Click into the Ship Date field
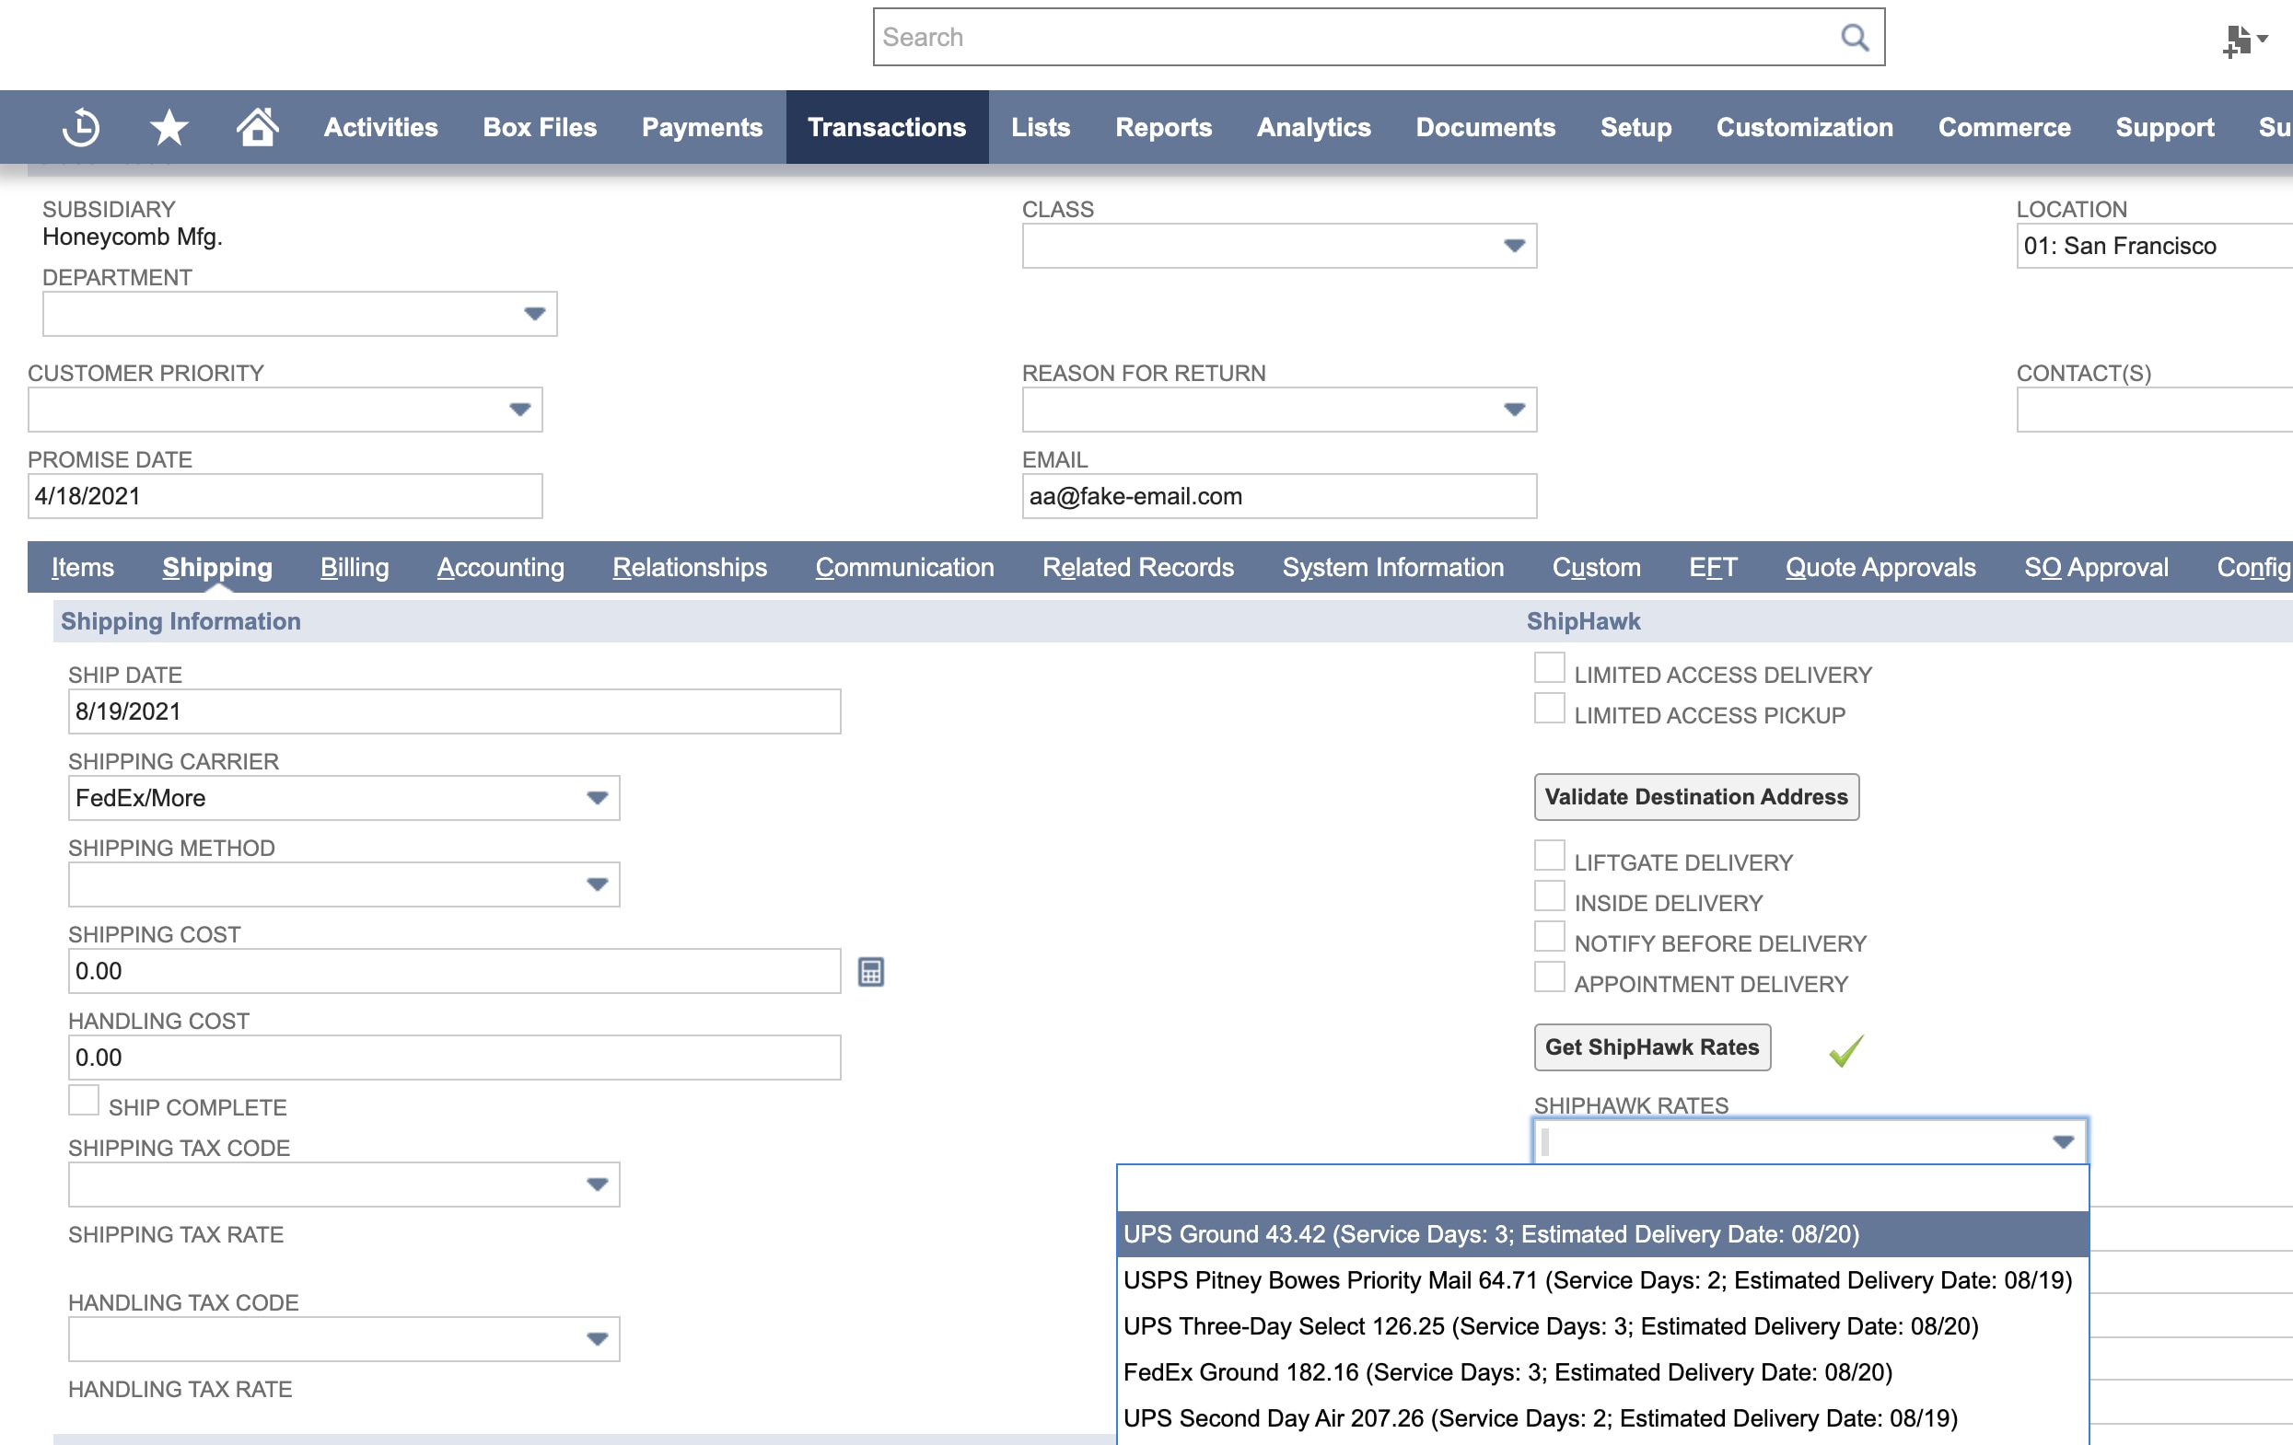 (x=453, y=711)
